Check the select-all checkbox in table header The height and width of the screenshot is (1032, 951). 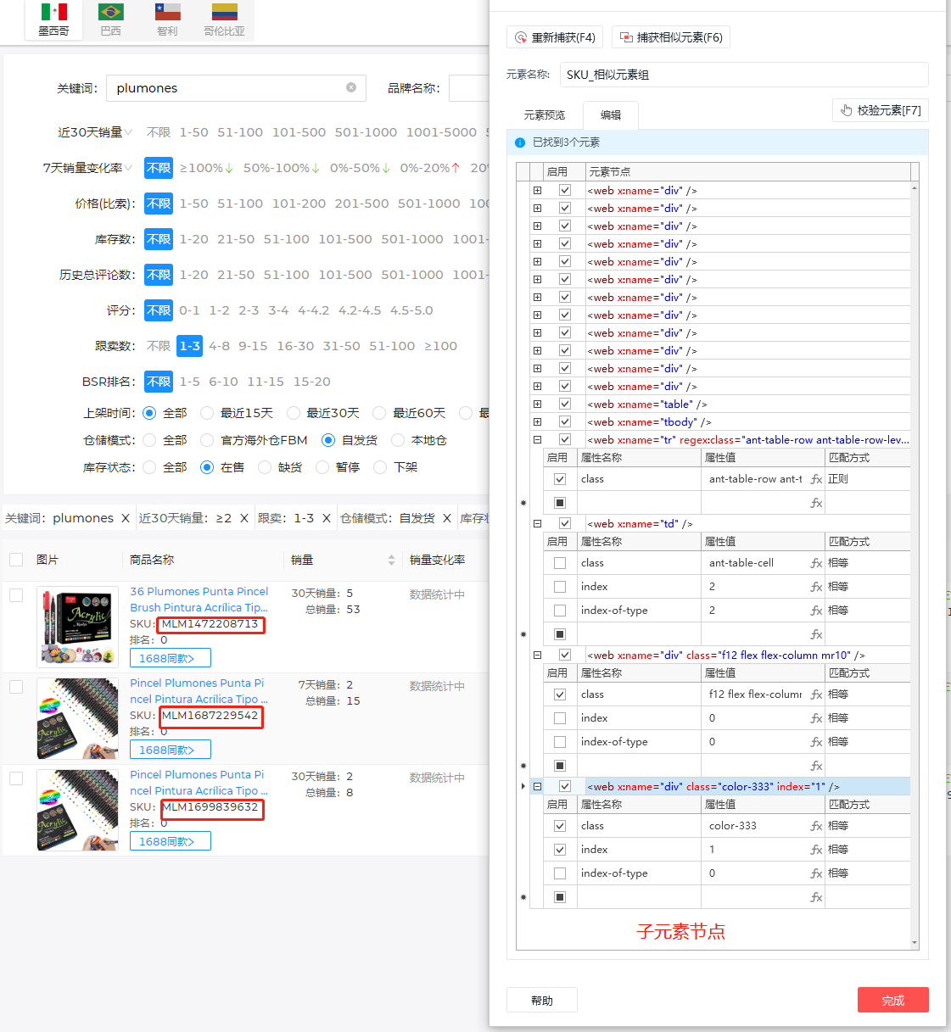point(16,560)
